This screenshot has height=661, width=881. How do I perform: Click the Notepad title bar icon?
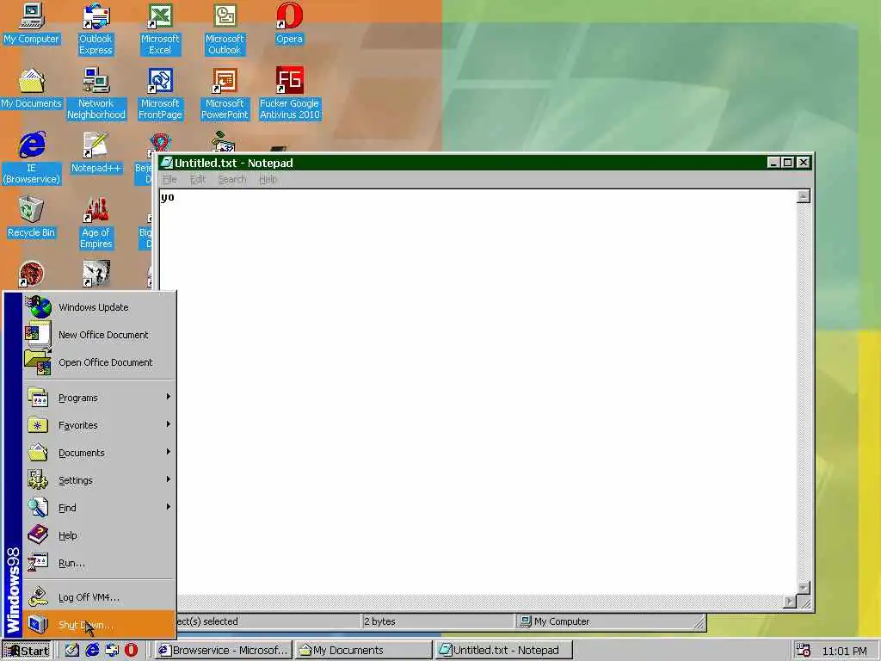point(166,163)
